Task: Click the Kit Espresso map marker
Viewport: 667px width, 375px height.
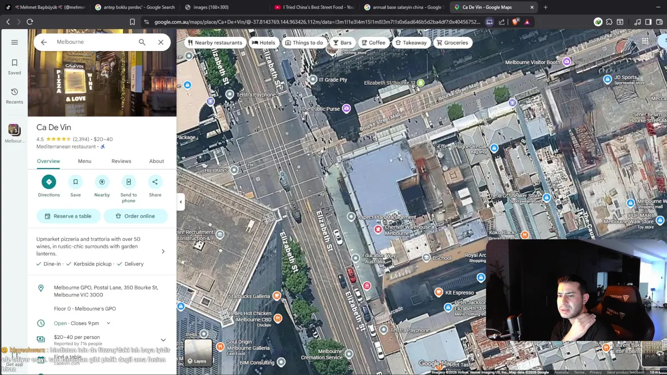Action: [439, 292]
